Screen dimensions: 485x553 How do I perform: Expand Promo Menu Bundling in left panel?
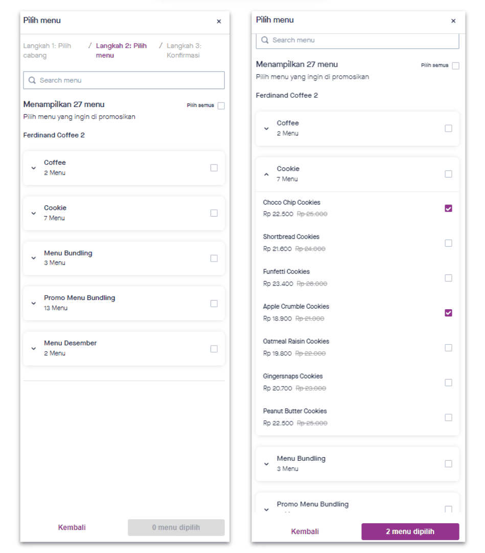(x=33, y=303)
